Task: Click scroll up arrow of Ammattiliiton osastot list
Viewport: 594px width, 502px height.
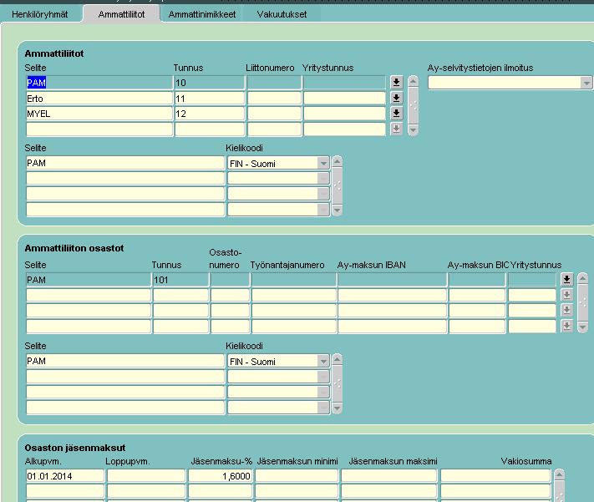Action: (582, 278)
